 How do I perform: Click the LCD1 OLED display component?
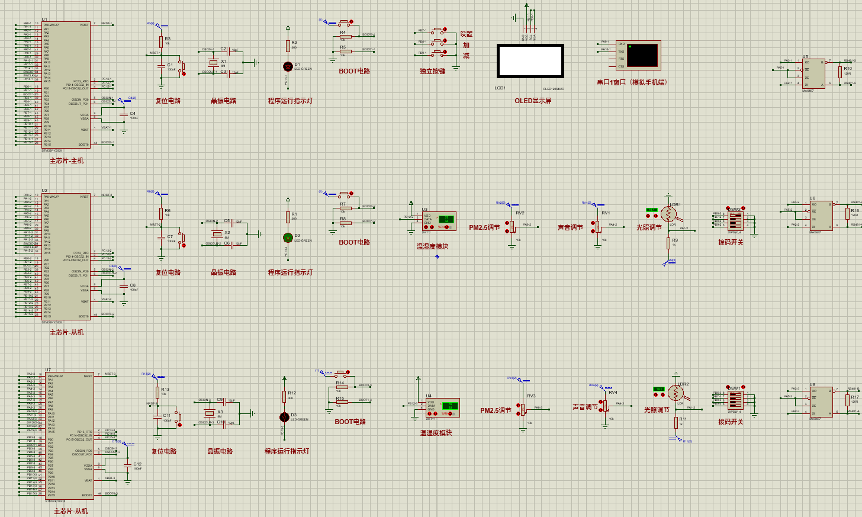530,60
